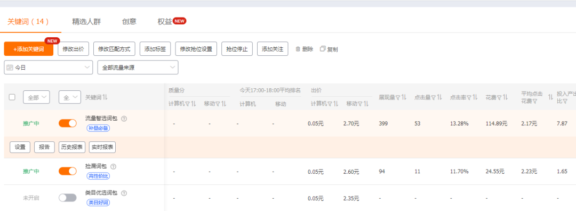Screen dimensions: 576x211
Task: Tick the select-all checkbox in table header
Action: coord(12,97)
